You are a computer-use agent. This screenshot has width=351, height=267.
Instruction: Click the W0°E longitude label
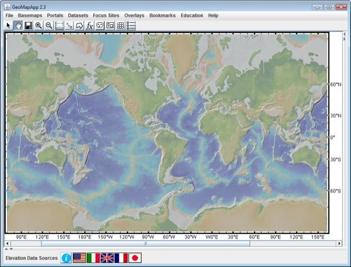(x=212, y=237)
